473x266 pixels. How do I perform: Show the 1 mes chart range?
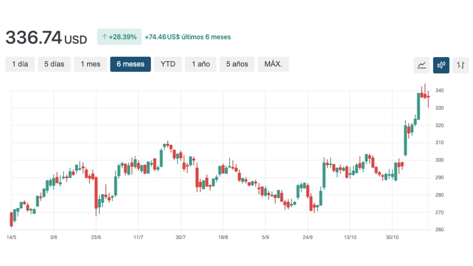[x=91, y=64]
